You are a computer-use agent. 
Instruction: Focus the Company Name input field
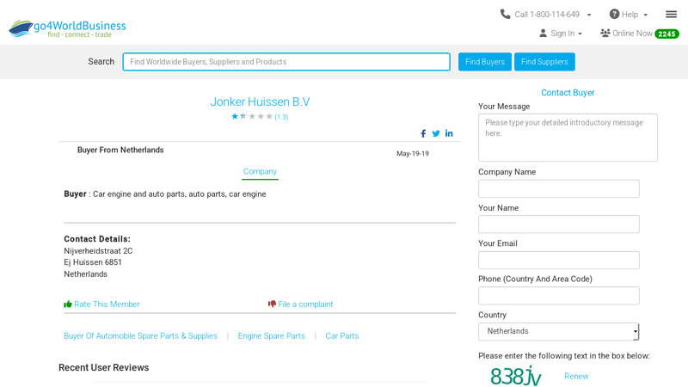[x=558, y=188]
